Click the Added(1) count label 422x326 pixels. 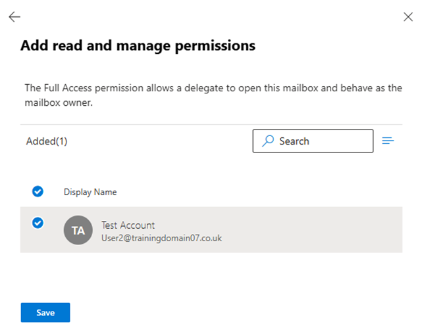(47, 141)
